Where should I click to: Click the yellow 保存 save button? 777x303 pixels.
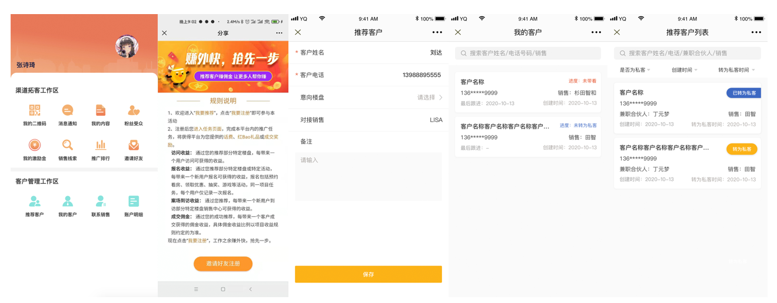click(368, 274)
